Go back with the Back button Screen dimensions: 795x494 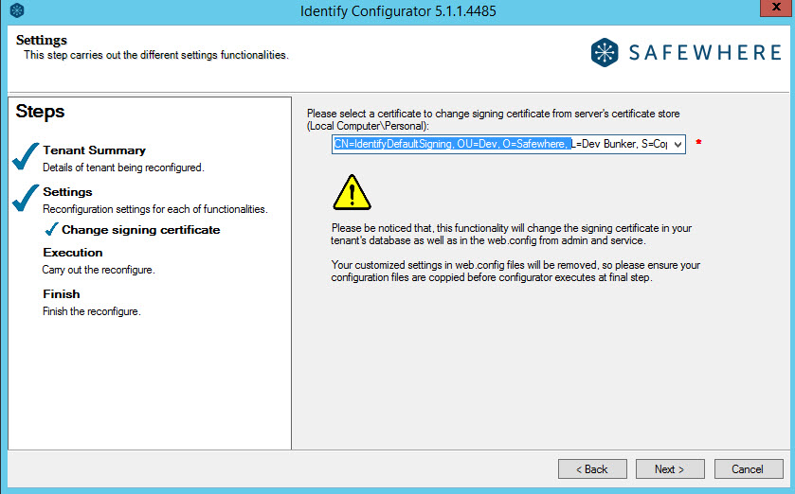[592, 468]
